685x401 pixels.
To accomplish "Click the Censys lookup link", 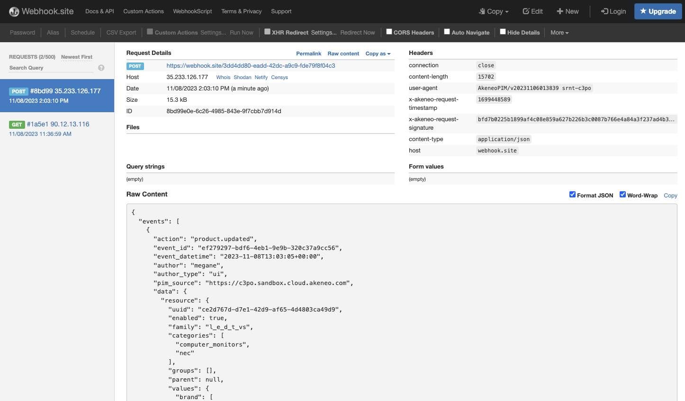I will (x=279, y=77).
